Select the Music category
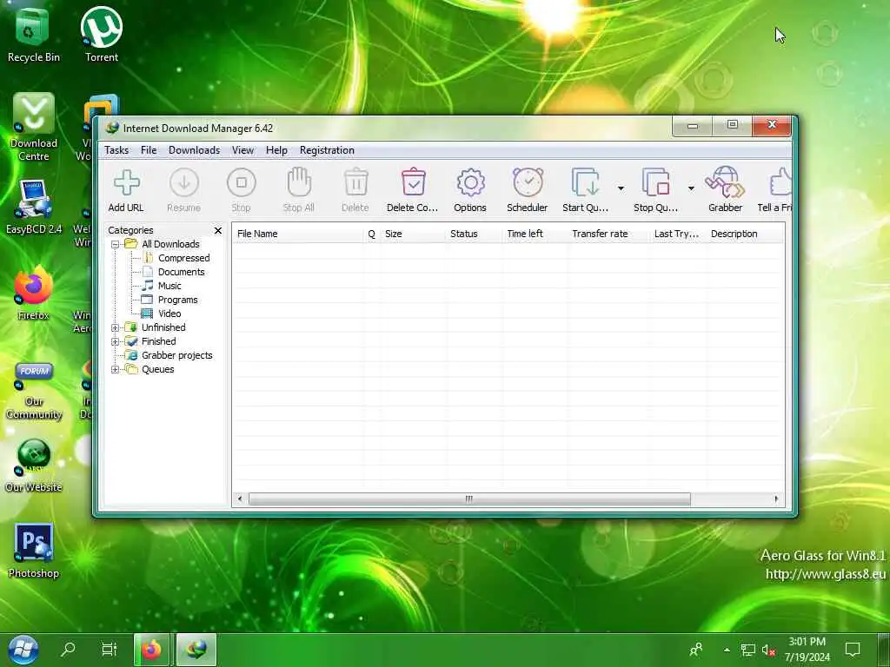 coord(169,286)
